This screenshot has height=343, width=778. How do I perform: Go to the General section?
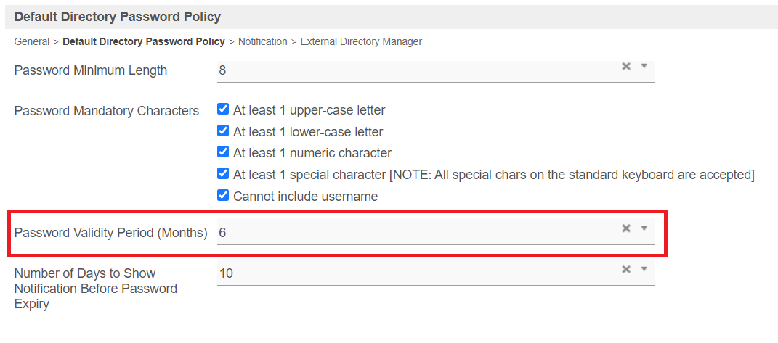tap(32, 41)
